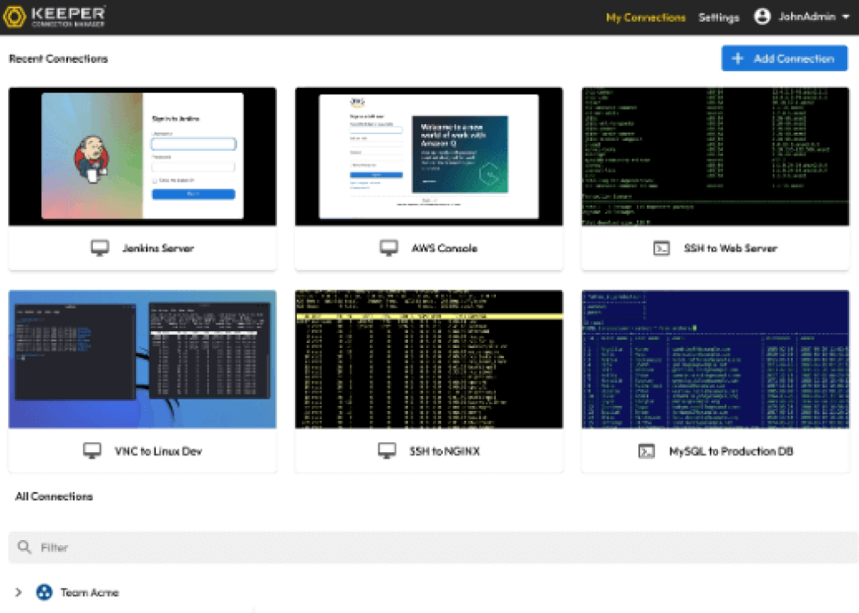The width and height of the screenshot is (859, 613).
Task: Switch to the Settings page
Action: (x=719, y=16)
